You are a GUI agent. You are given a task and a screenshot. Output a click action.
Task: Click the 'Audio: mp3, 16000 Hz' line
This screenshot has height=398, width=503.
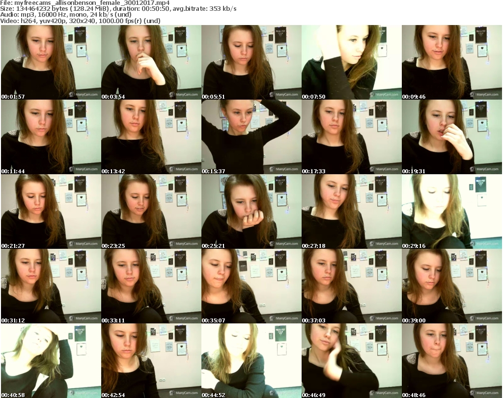point(66,15)
